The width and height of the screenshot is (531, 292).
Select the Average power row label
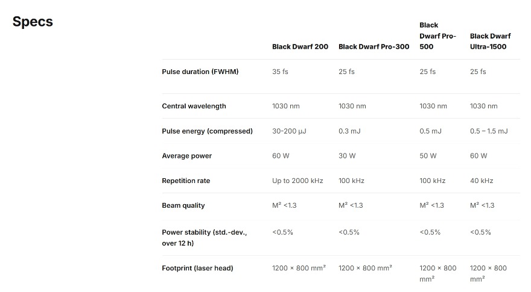[x=186, y=156]
